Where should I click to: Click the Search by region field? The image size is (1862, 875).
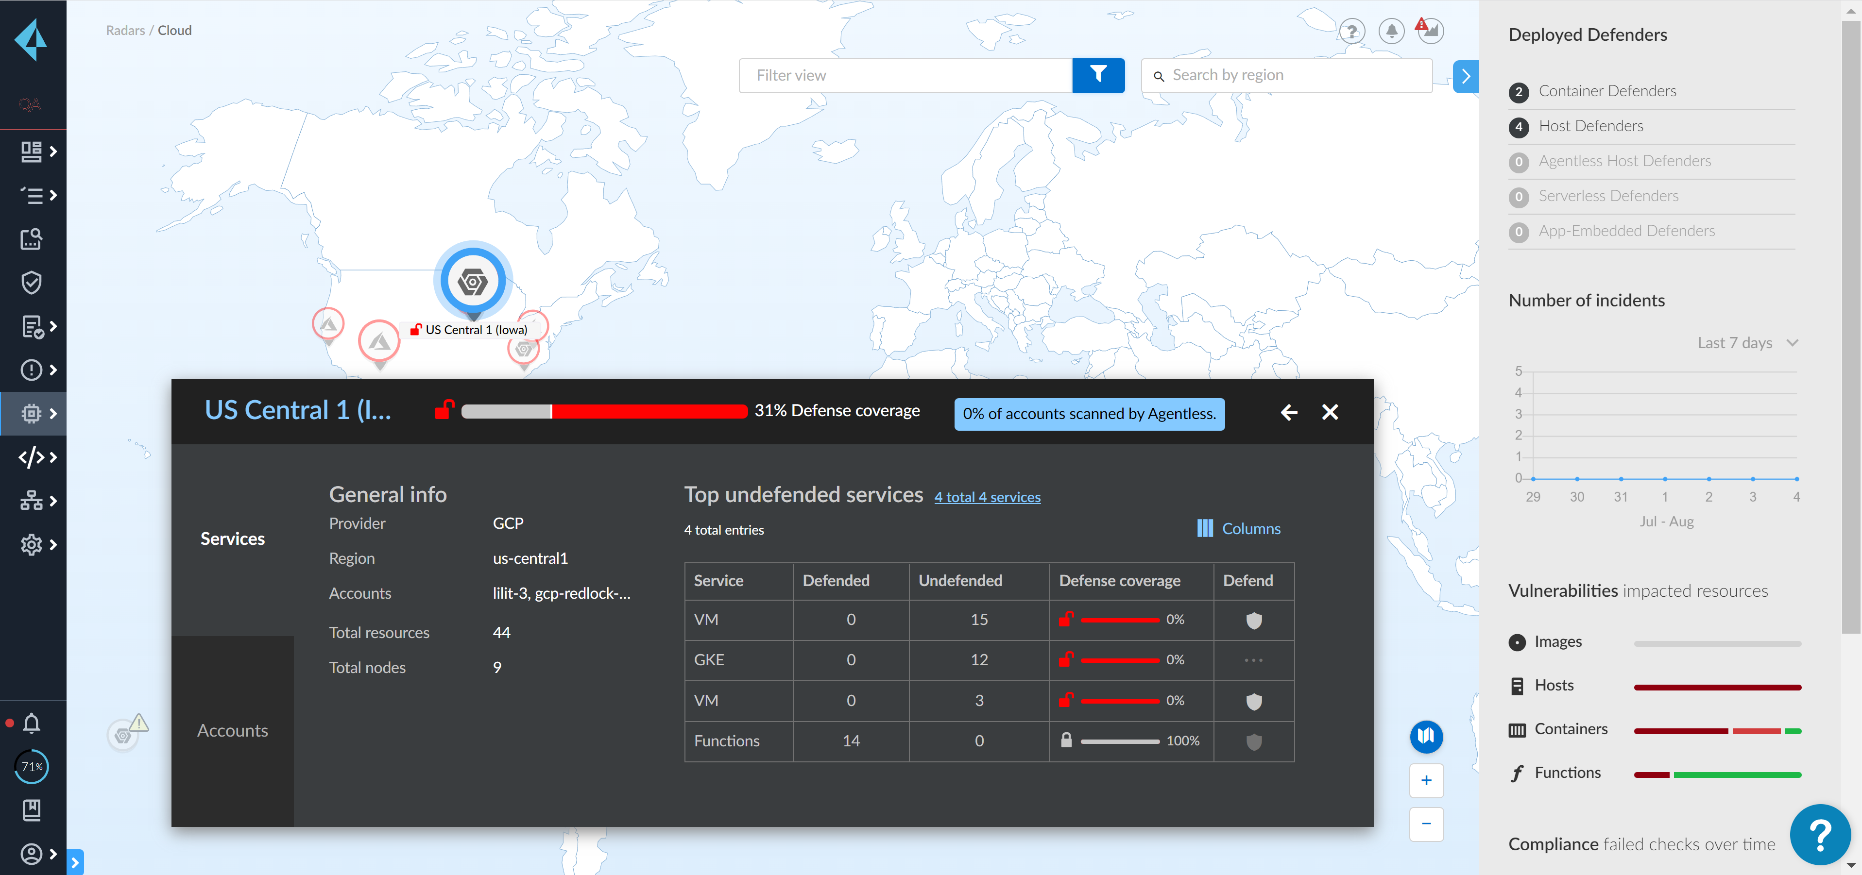[1287, 75]
